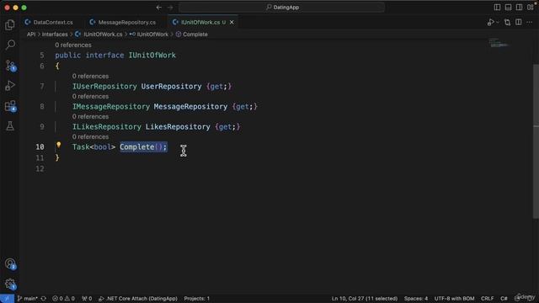Viewport: 539px width, 303px height.
Task: Open the remote window status bar button
Action: click(x=7, y=299)
